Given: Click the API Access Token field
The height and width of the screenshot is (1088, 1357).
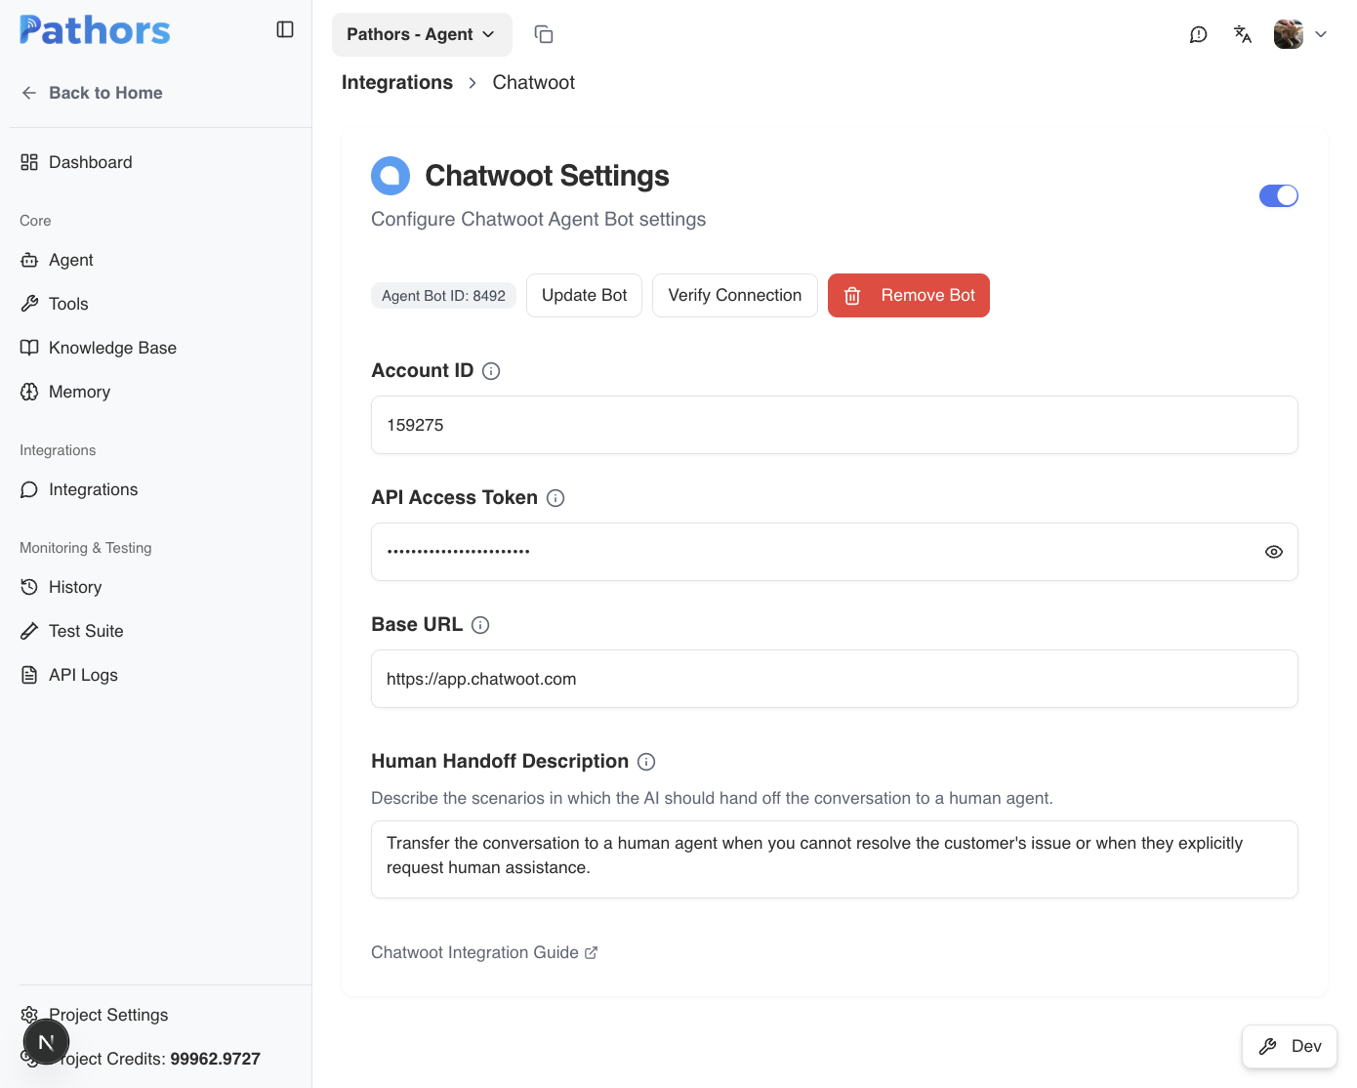Looking at the screenshot, I should pyautogui.click(x=835, y=552).
